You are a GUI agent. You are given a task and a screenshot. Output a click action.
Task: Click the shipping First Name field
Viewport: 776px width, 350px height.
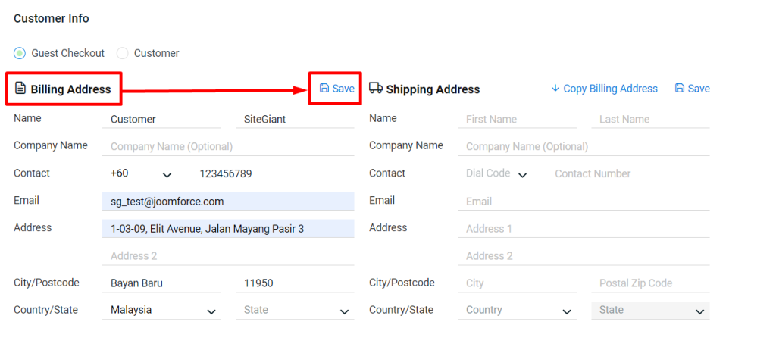[x=518, y=119]
